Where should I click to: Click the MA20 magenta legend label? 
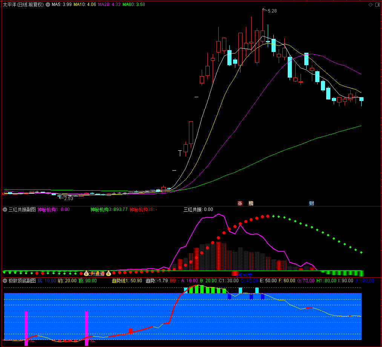click(x=109, y=5)
